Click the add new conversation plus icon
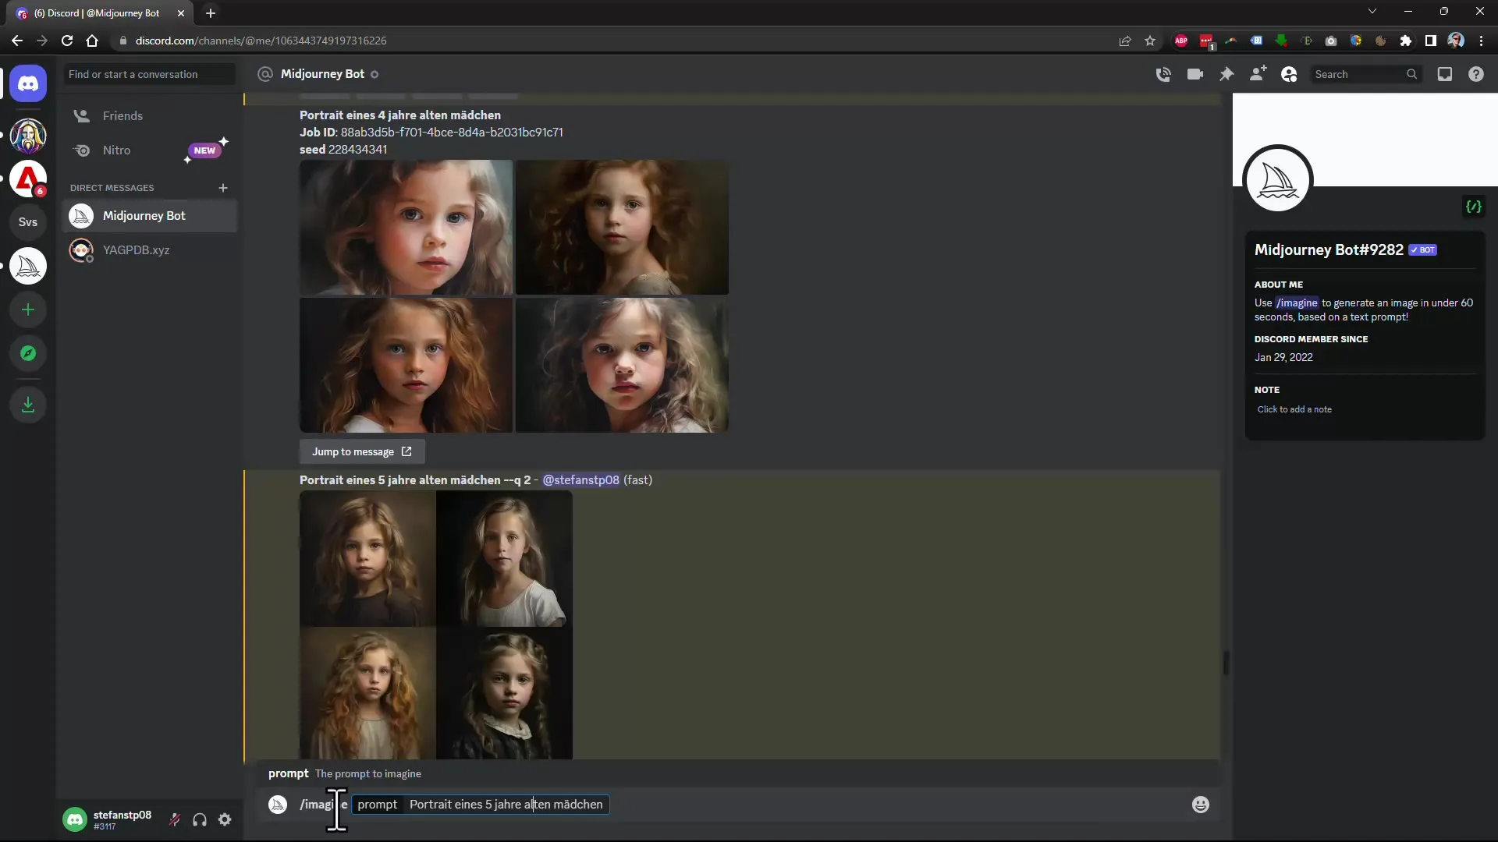The height and width of the screenshot is (842, 1498). coord(224,187)
